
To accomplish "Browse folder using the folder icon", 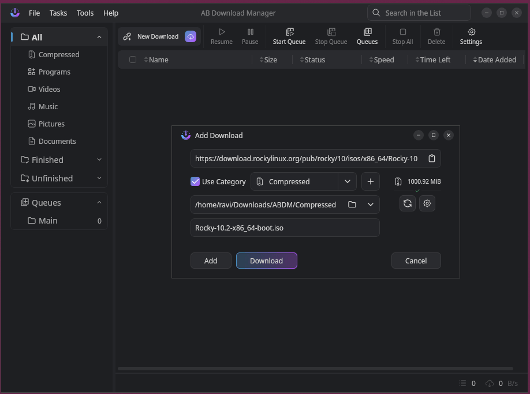I will tap(352, 205).
